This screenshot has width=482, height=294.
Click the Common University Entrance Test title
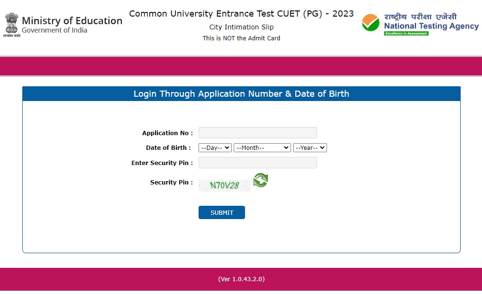click(x=241, y=13)
